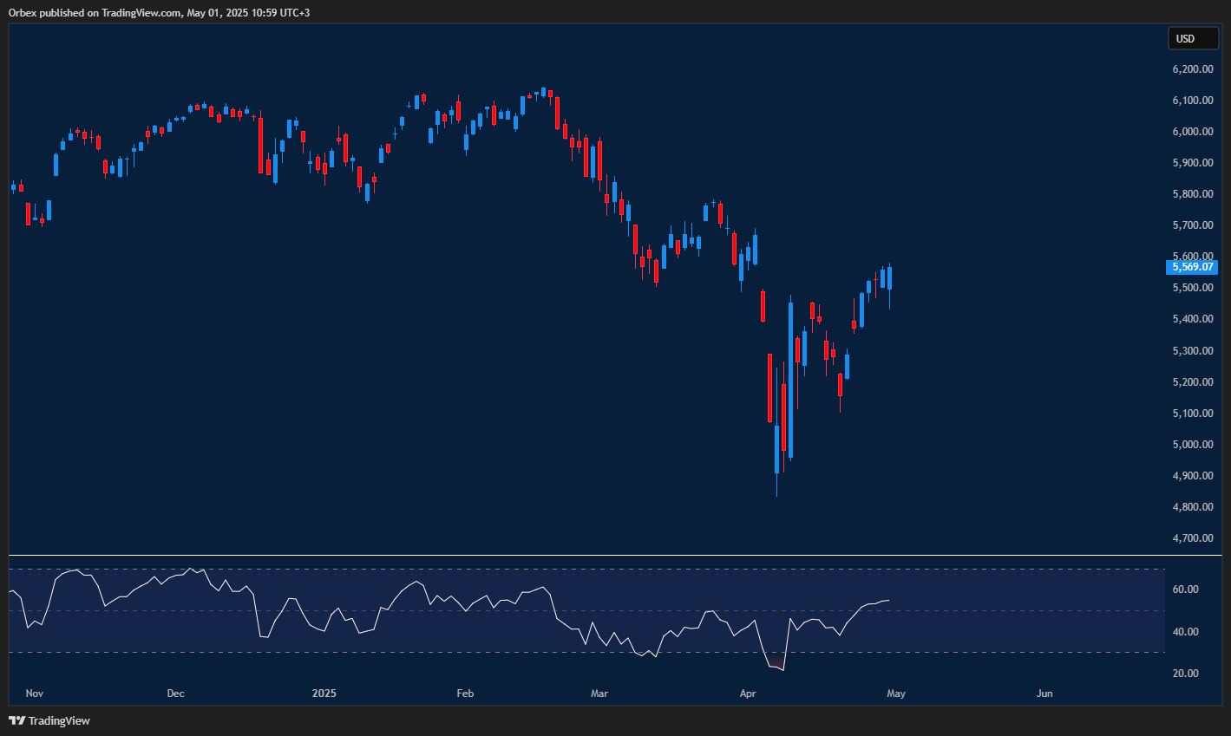Screen dimensions: 1231x736
Task: Select the latest blue candle near May
Action: 889,278
